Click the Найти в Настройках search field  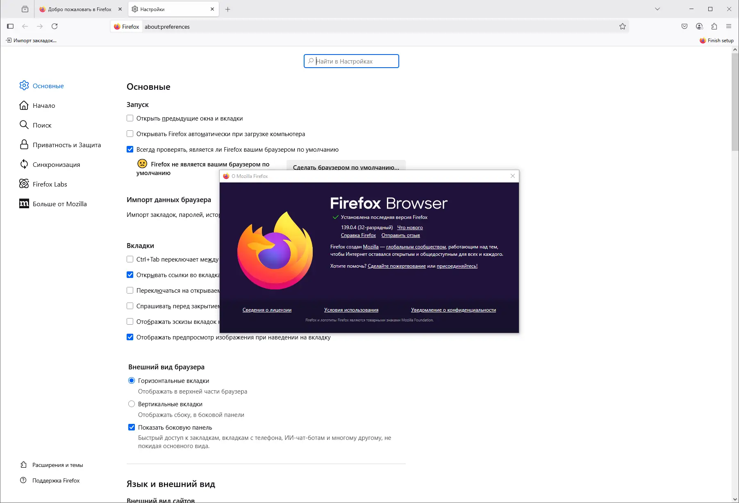tap(351, 61)
